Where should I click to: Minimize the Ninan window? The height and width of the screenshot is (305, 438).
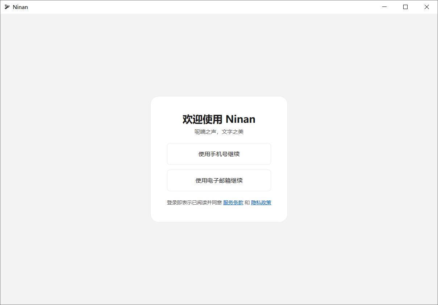coord(384,7)
